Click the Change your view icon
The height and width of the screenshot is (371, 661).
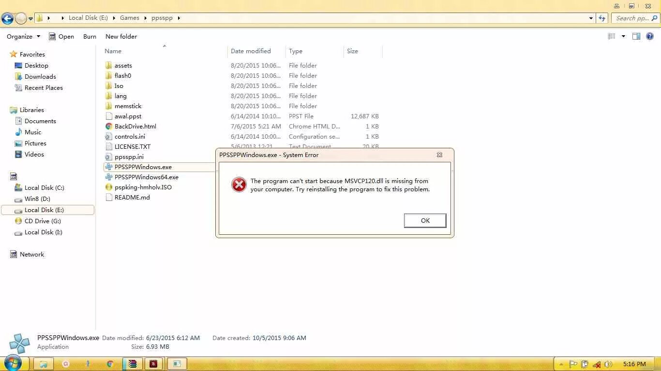(612, 36)
